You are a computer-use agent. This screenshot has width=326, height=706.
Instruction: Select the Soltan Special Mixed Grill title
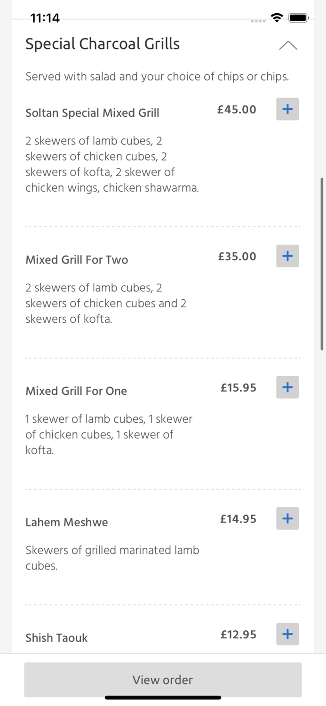tap(92, 113)
